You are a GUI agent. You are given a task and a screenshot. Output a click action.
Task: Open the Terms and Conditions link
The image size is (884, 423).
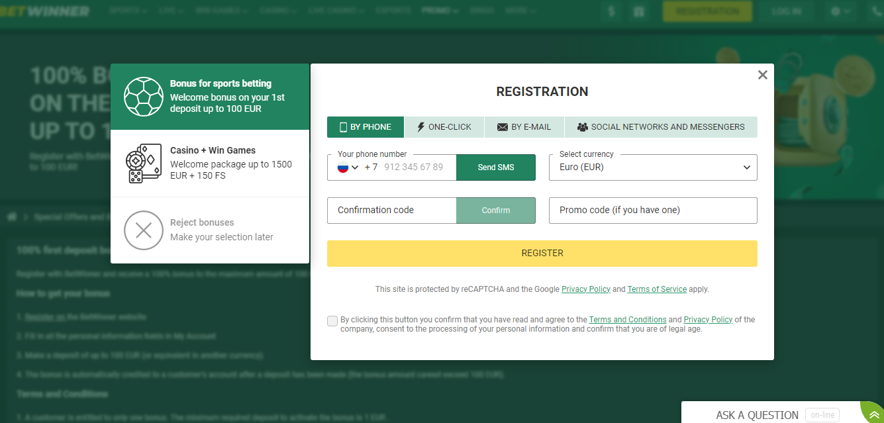627,320
